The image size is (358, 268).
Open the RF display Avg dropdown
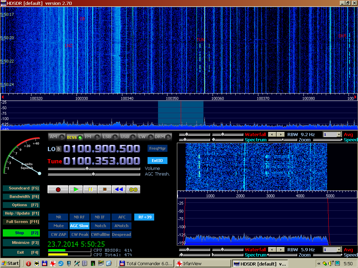pyautogui.click(x=339, y=134)
